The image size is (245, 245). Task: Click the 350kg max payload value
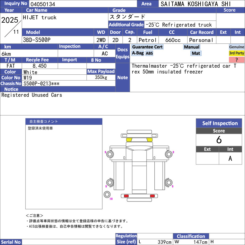101,77
